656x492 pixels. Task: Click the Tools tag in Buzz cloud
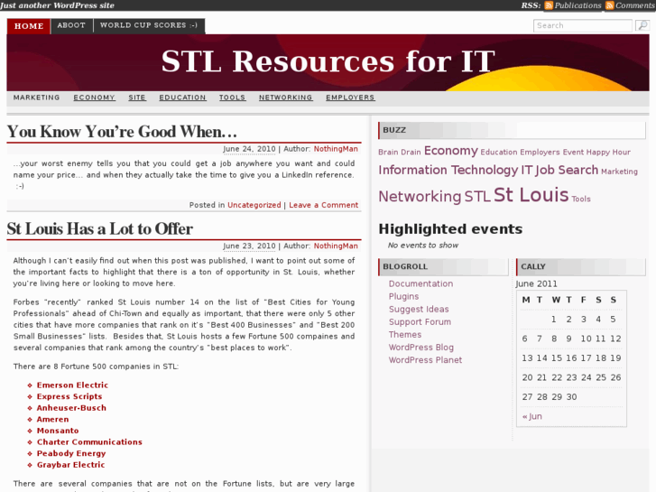click(581, 199)
